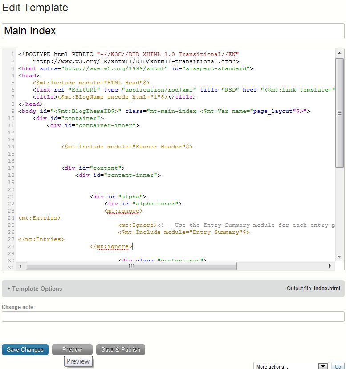Click the <mt:Entries> opening tag on line 24
The height and width of the screenshot is (369, 346).
pyautogui.click(x=40, y=218)
